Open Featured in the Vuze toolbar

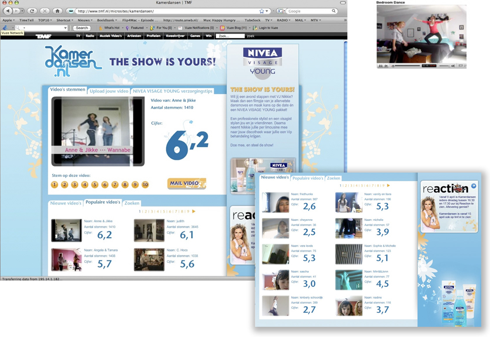coord(134,28)
